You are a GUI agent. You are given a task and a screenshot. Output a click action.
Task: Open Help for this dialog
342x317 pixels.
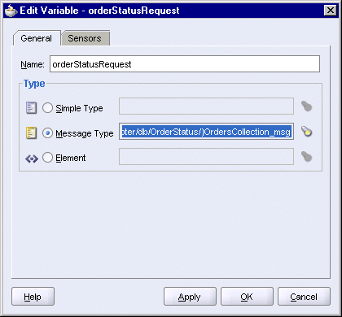coord(33,297)
